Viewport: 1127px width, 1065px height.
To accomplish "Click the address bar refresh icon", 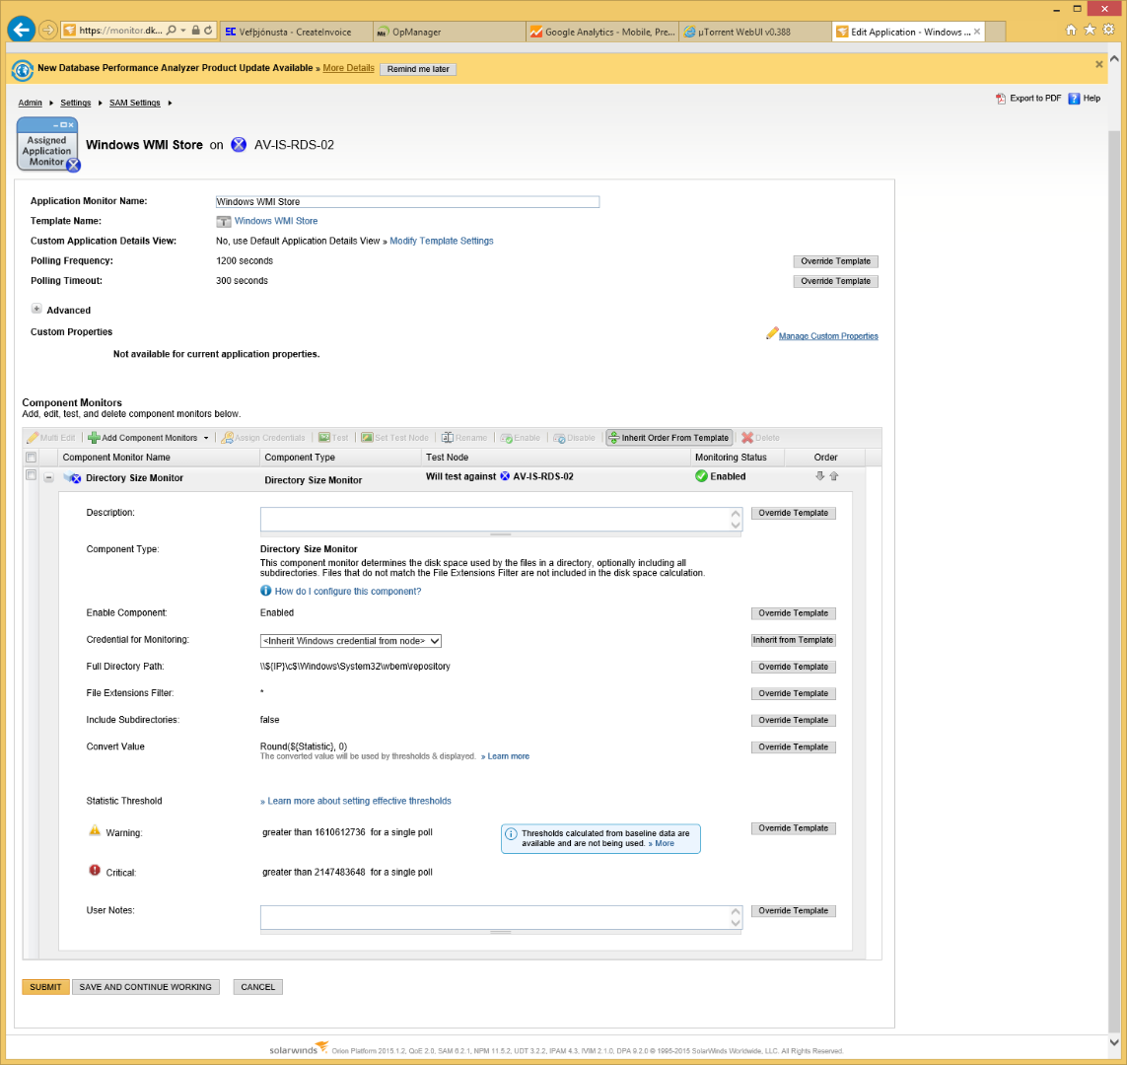I will coord(208,31).
